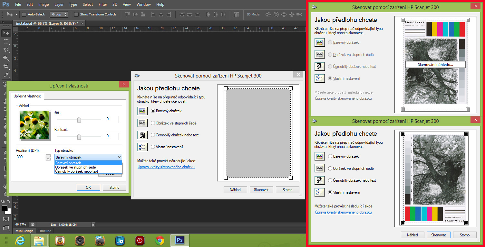Choose Barevný obrázek in Typ obrázku list

(x=88, y=163)
